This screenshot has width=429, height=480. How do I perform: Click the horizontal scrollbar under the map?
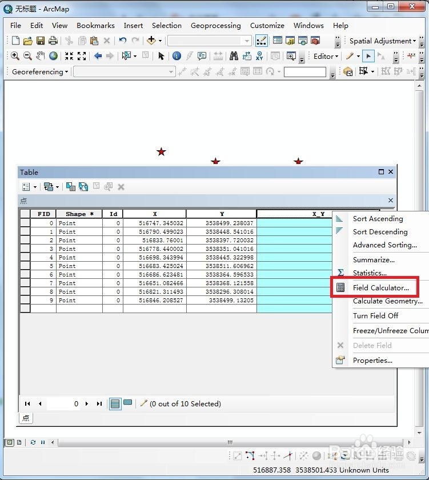pos(230,442)
